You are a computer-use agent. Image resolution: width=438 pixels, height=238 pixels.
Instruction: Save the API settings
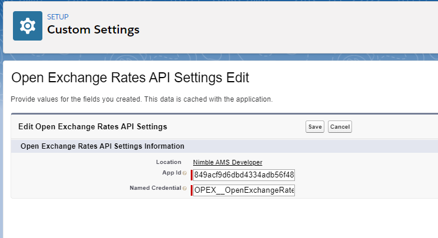pyautogui.click(x=315, y=127)
